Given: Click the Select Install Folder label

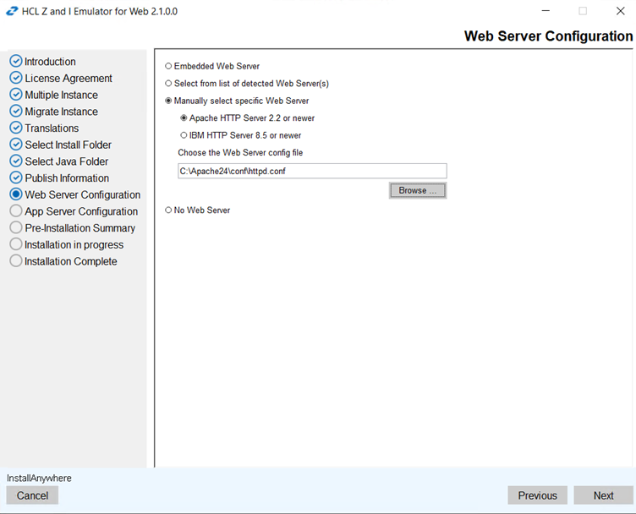Looking at the screenshot, I should tap(68, 145).
